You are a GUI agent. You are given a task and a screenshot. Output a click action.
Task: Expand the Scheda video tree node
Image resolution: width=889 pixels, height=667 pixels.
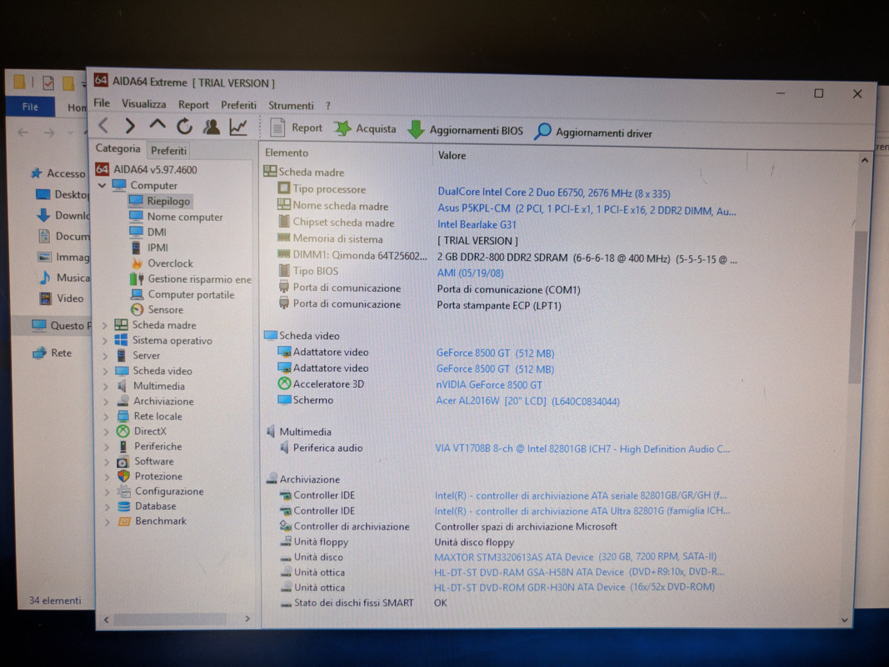[x=105, y=371]
